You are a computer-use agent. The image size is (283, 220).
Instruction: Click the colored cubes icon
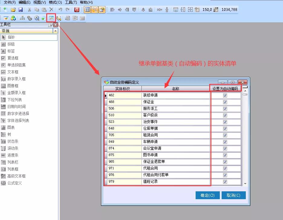click(x=13, y=18)
